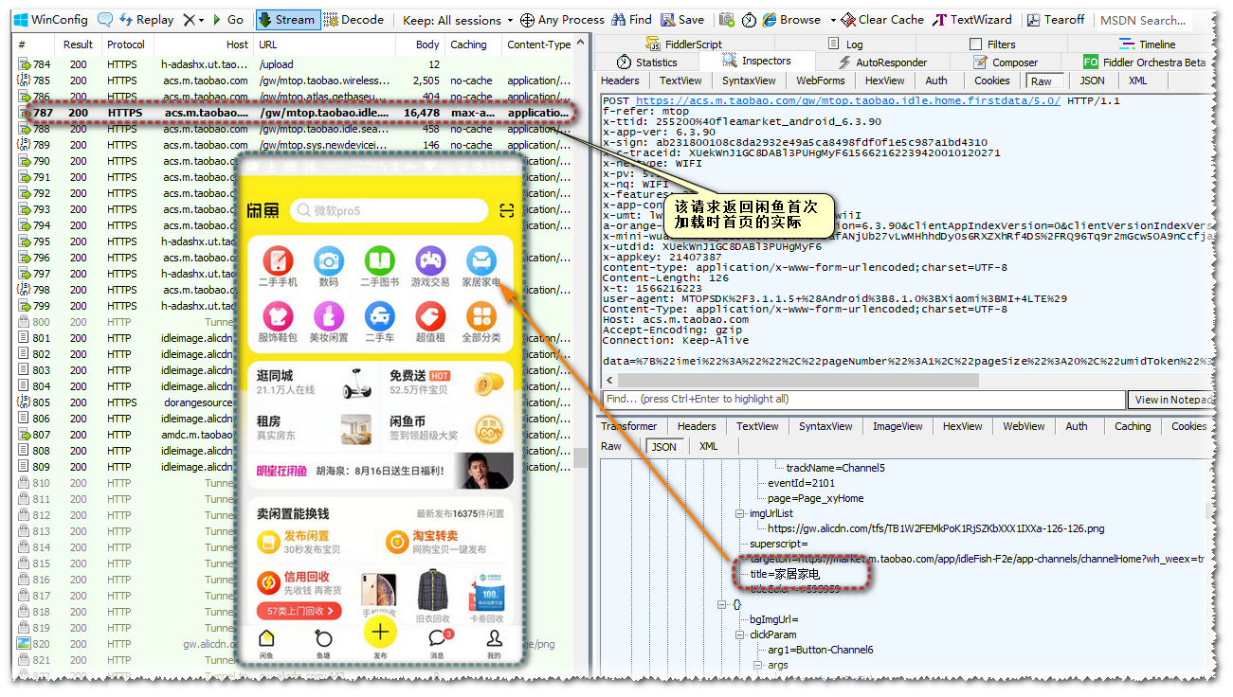Click the Find highlight input box
1233x697 pixels.
[x=864, y=399]
